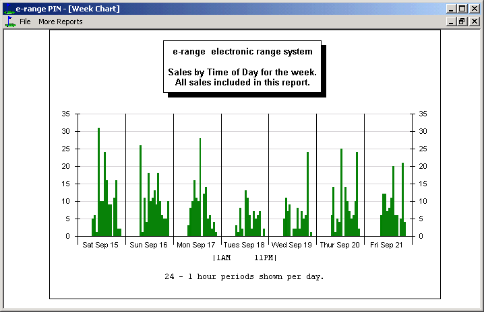Select the Sun Sep 16 day label

tap(148, 245)
